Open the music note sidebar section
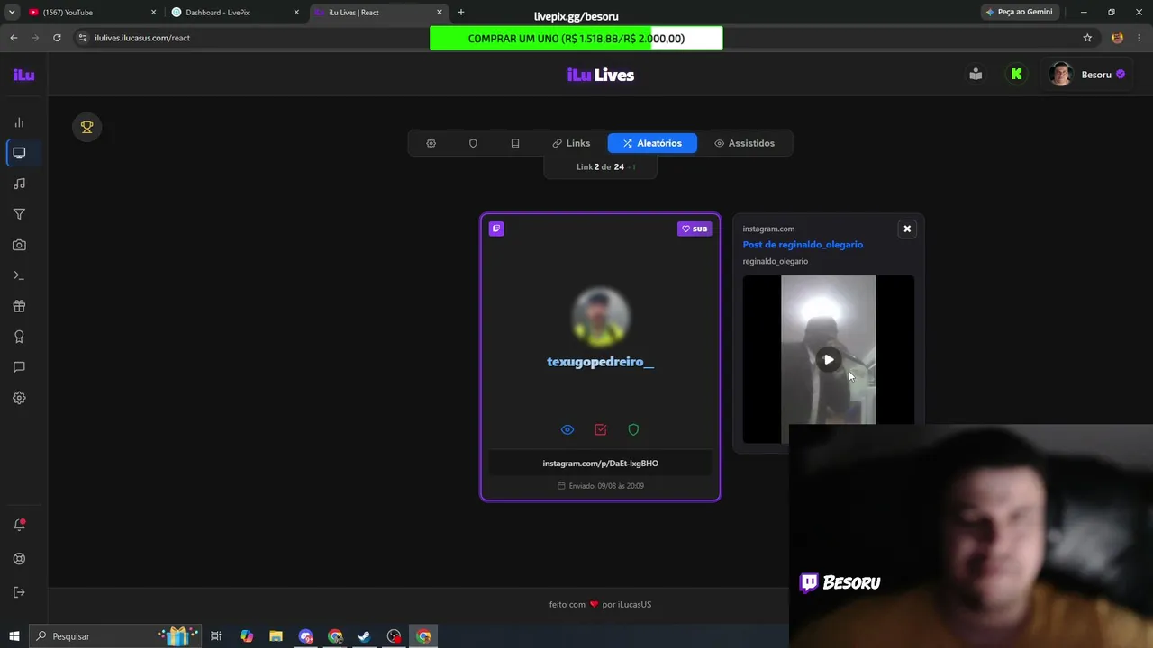 19,184
